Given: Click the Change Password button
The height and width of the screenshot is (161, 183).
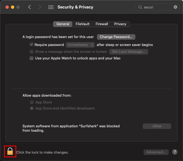Looking at the screenshot, I should point(116,37).
